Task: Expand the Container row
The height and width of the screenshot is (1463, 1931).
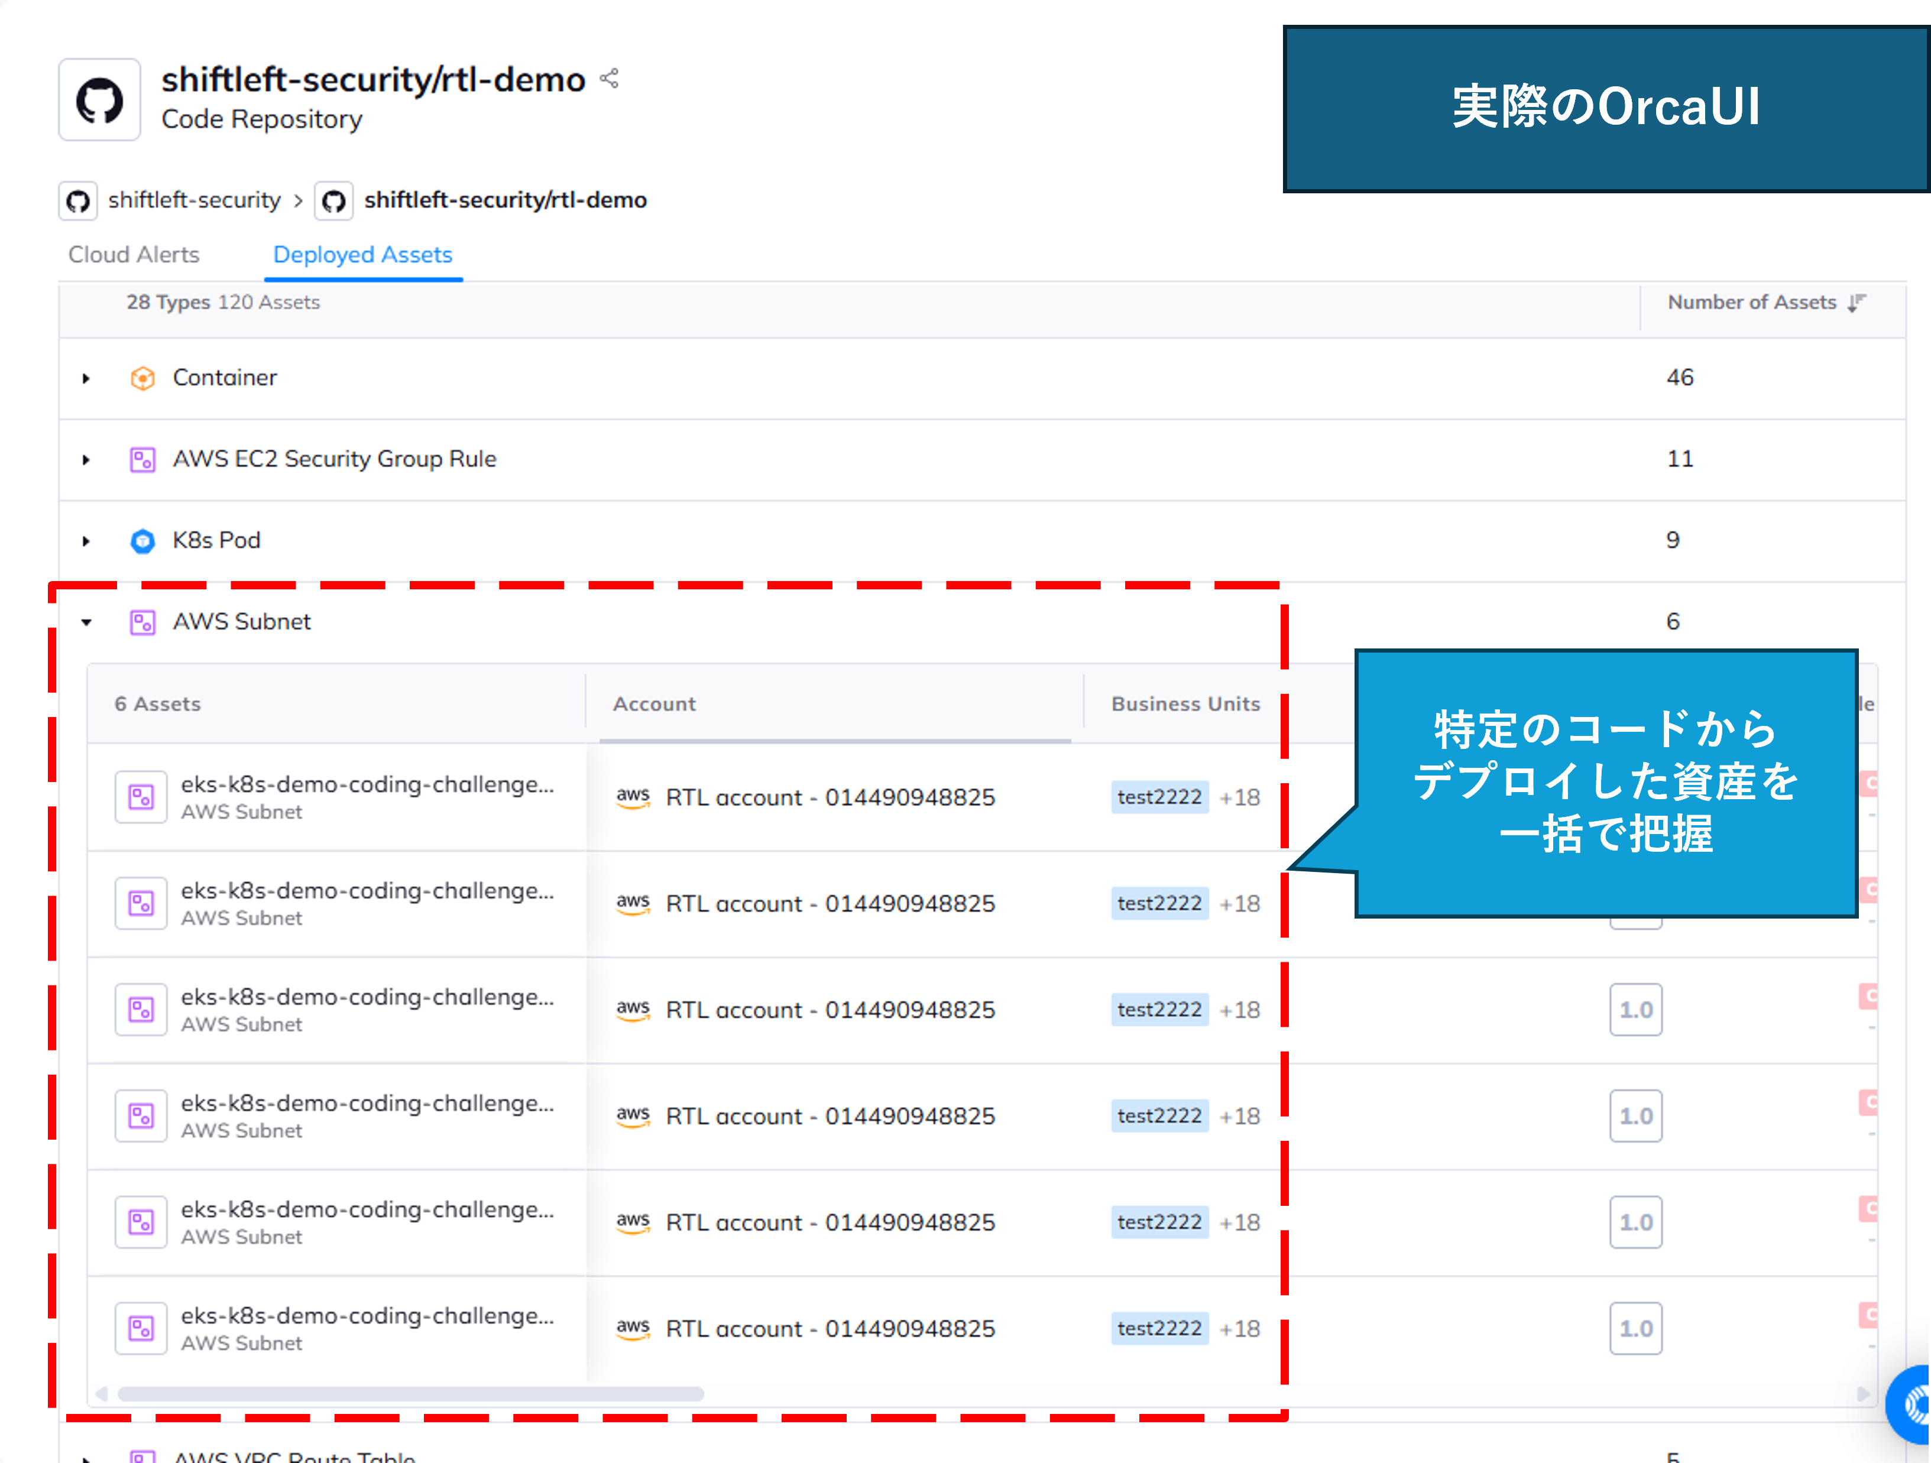Action: pos(86,378)
